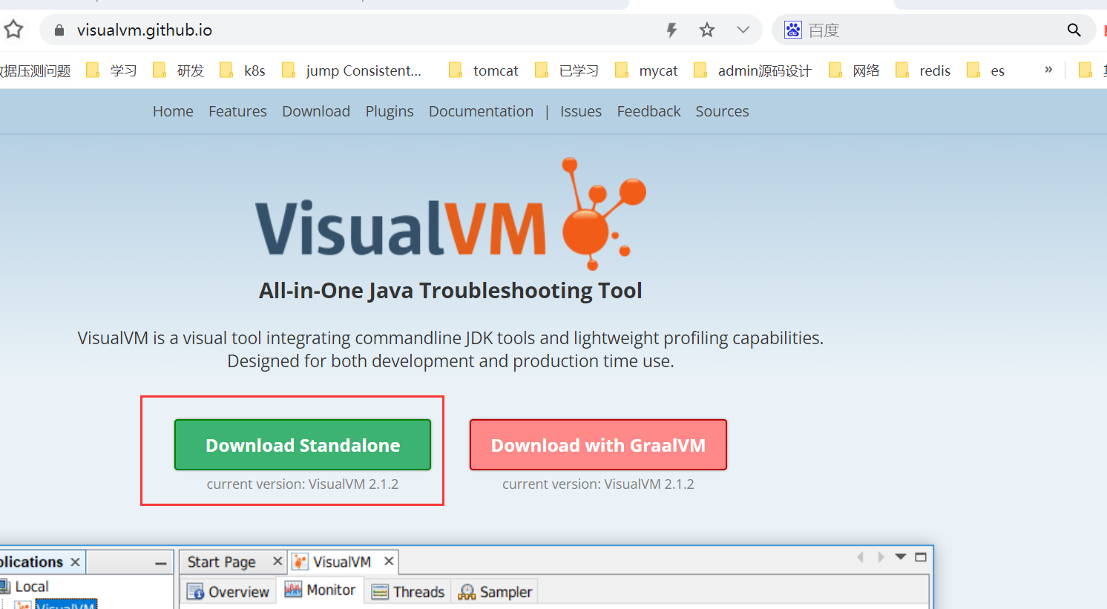Click the magnifier search button
Screen dimensions: 1107x609
coord(1074,30)
